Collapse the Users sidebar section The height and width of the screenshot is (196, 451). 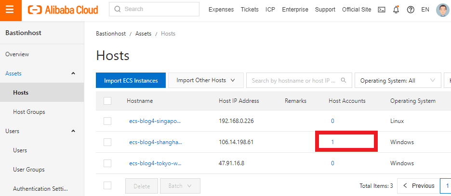(x=73, y=131)
